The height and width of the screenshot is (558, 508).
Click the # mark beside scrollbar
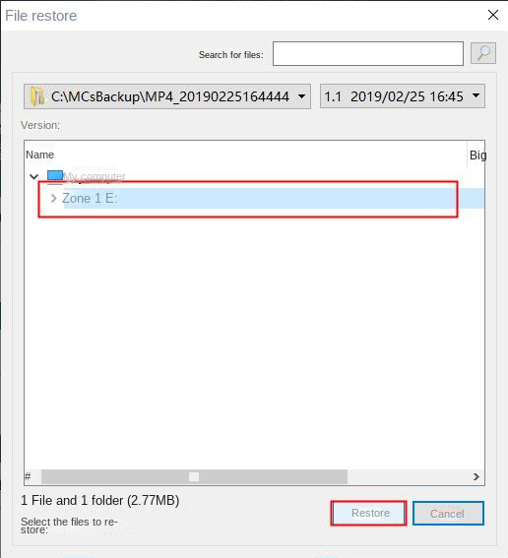tap(28, 476)
